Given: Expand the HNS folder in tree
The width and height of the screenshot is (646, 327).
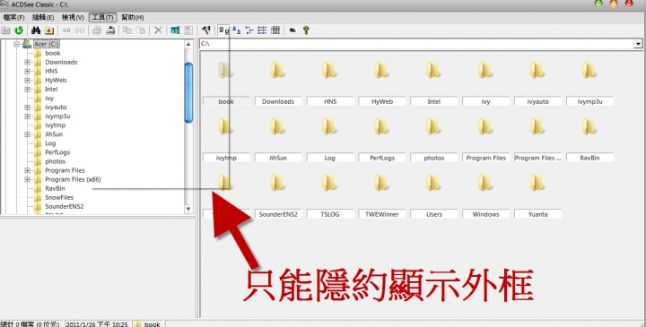Looking at the screenshot, I should 28,71.
